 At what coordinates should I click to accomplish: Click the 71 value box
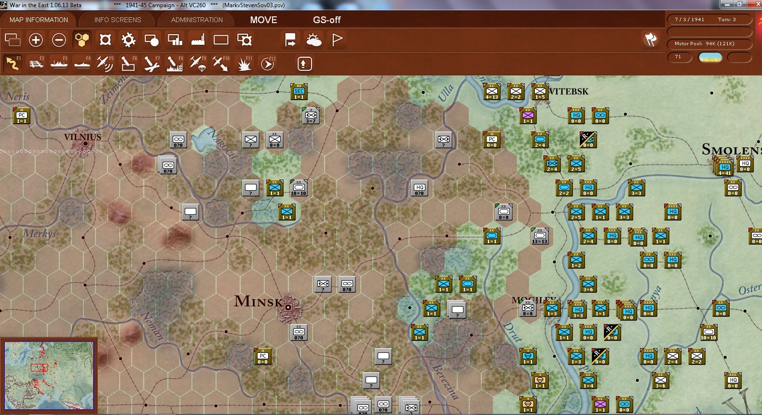coord(680,57)
